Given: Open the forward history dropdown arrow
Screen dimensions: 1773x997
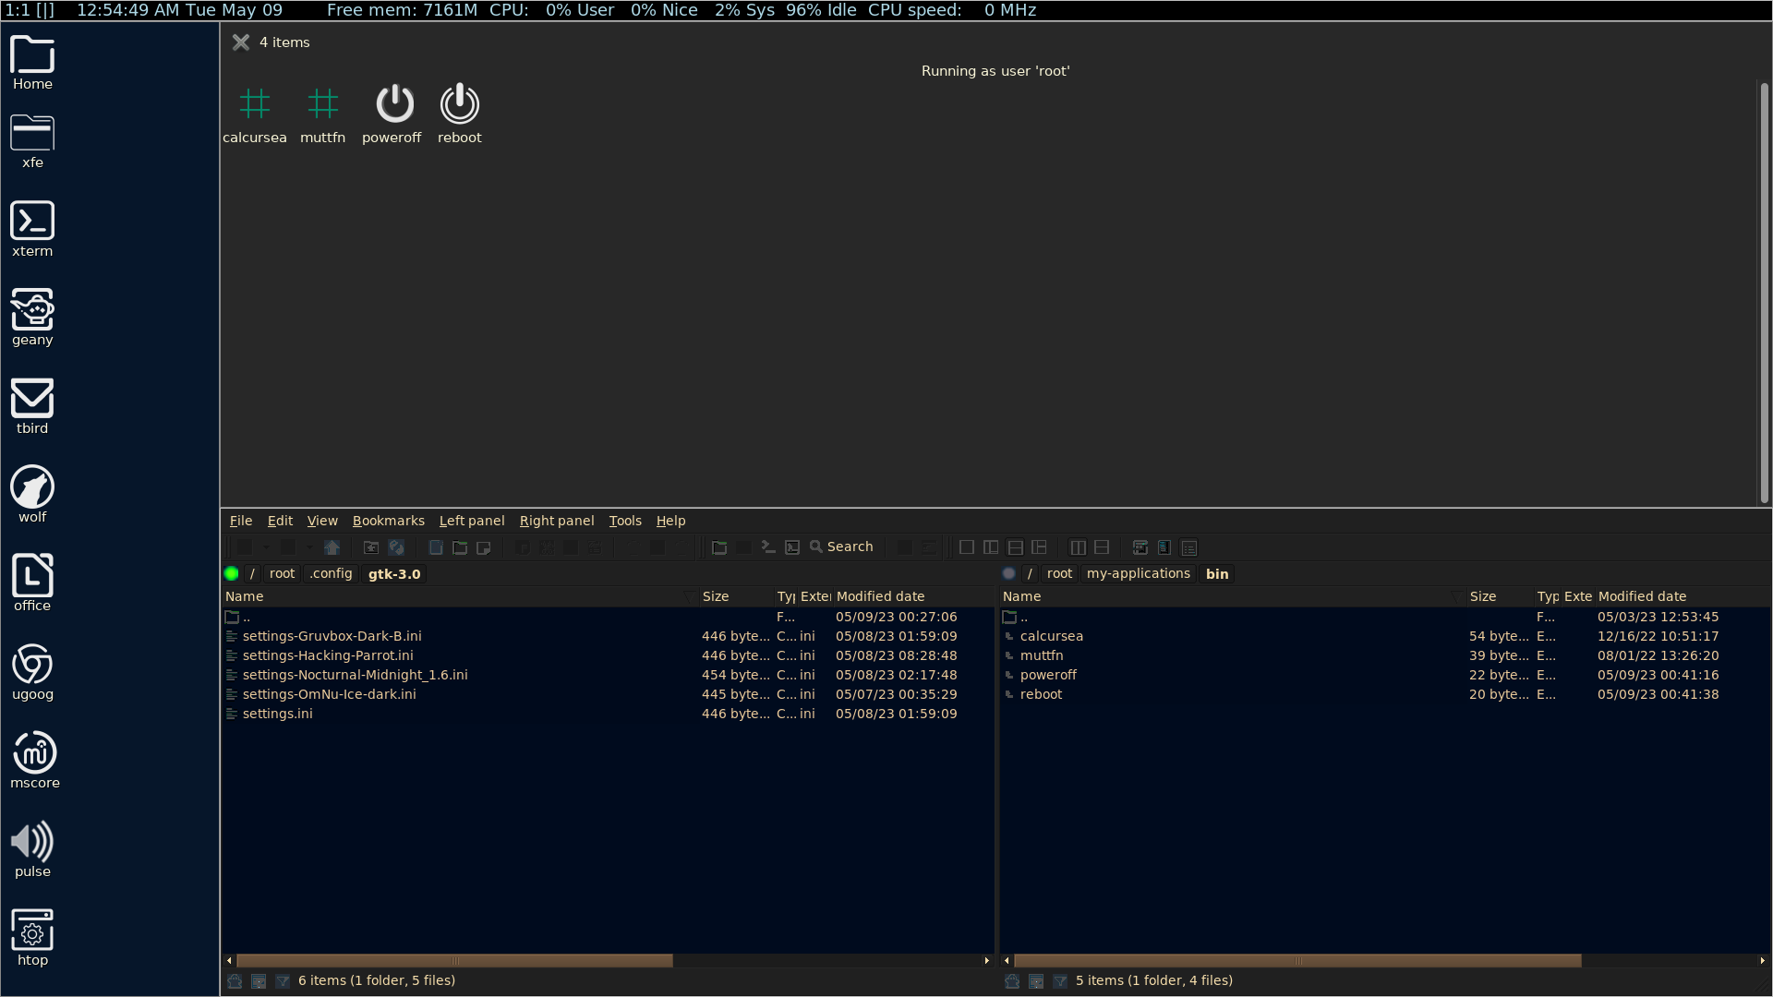Looking at the screenshot, I should click(308, 547).
